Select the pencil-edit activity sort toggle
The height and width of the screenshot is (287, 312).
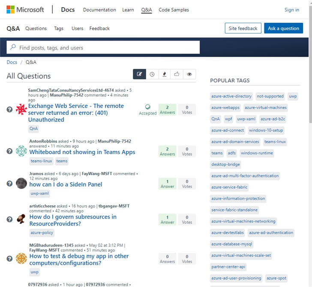[139, 74]
